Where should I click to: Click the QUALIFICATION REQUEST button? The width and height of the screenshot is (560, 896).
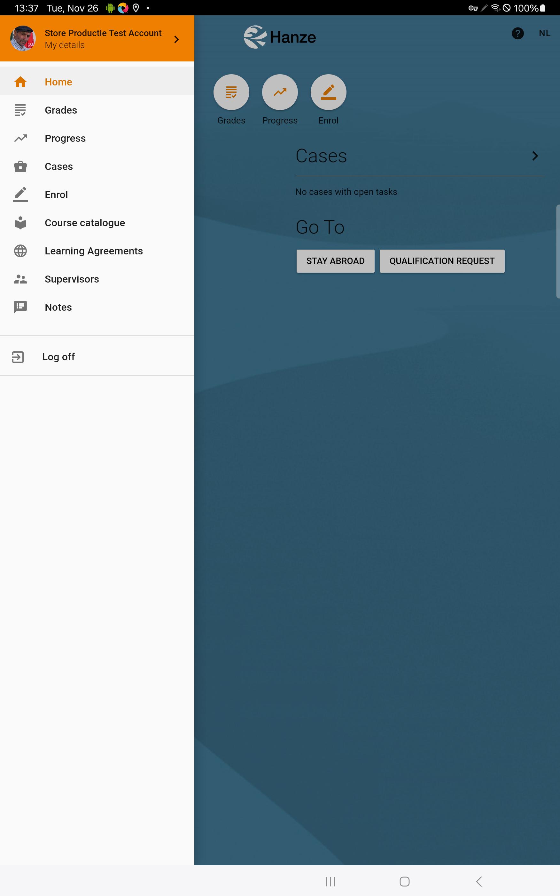click(442, 261)
